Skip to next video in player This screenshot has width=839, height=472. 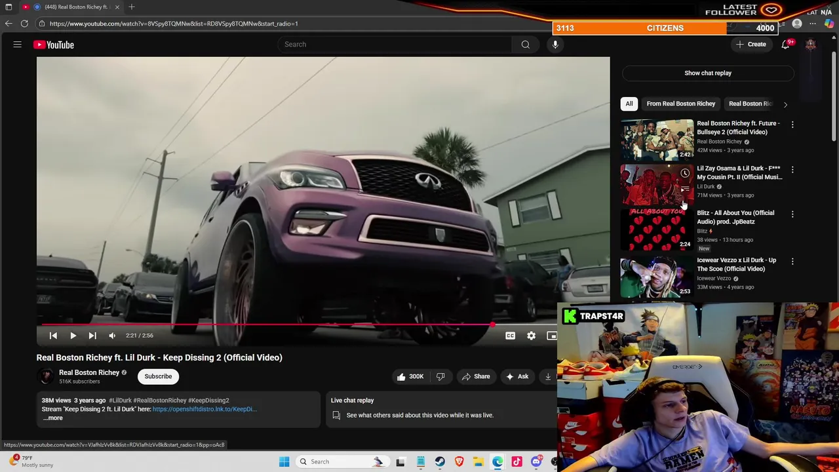click(92, 336)
